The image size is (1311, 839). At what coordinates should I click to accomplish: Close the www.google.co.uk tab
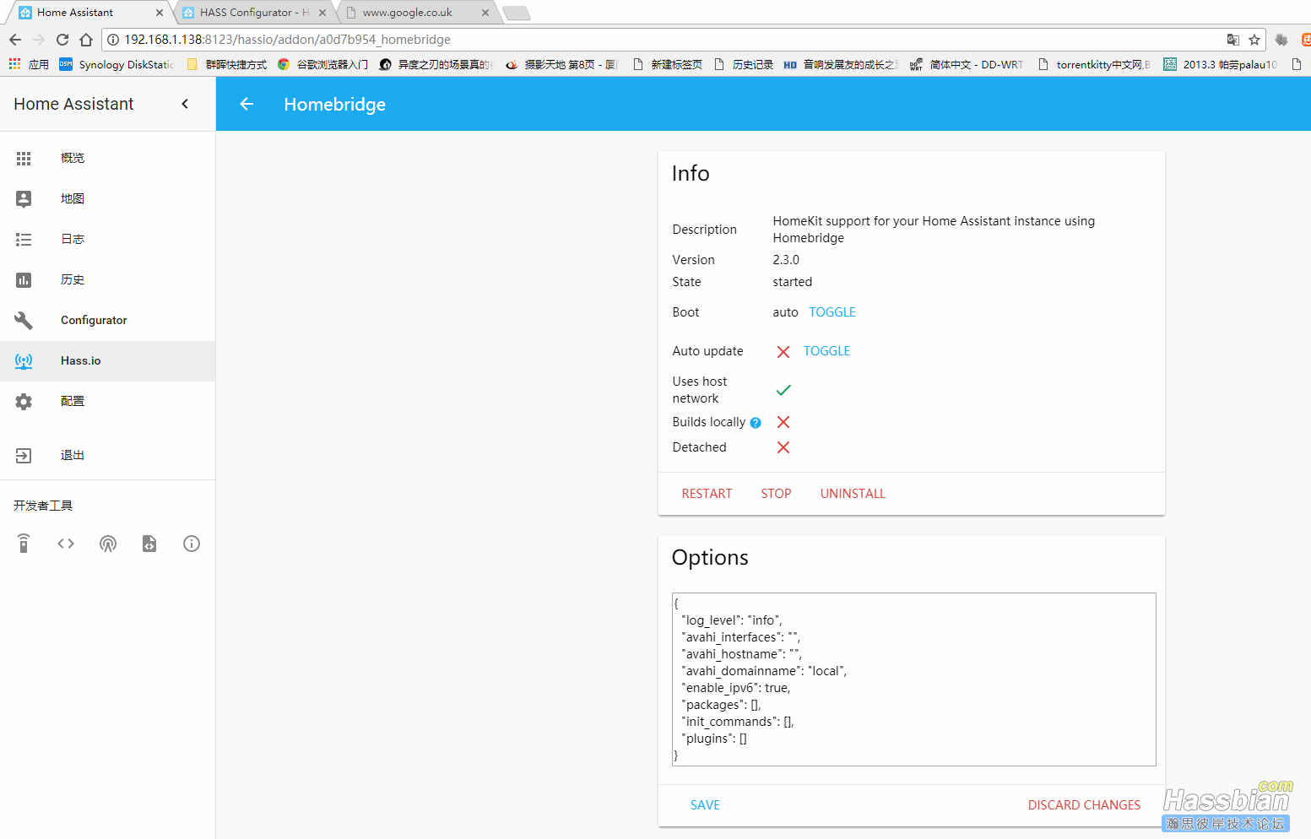point(485,13)
